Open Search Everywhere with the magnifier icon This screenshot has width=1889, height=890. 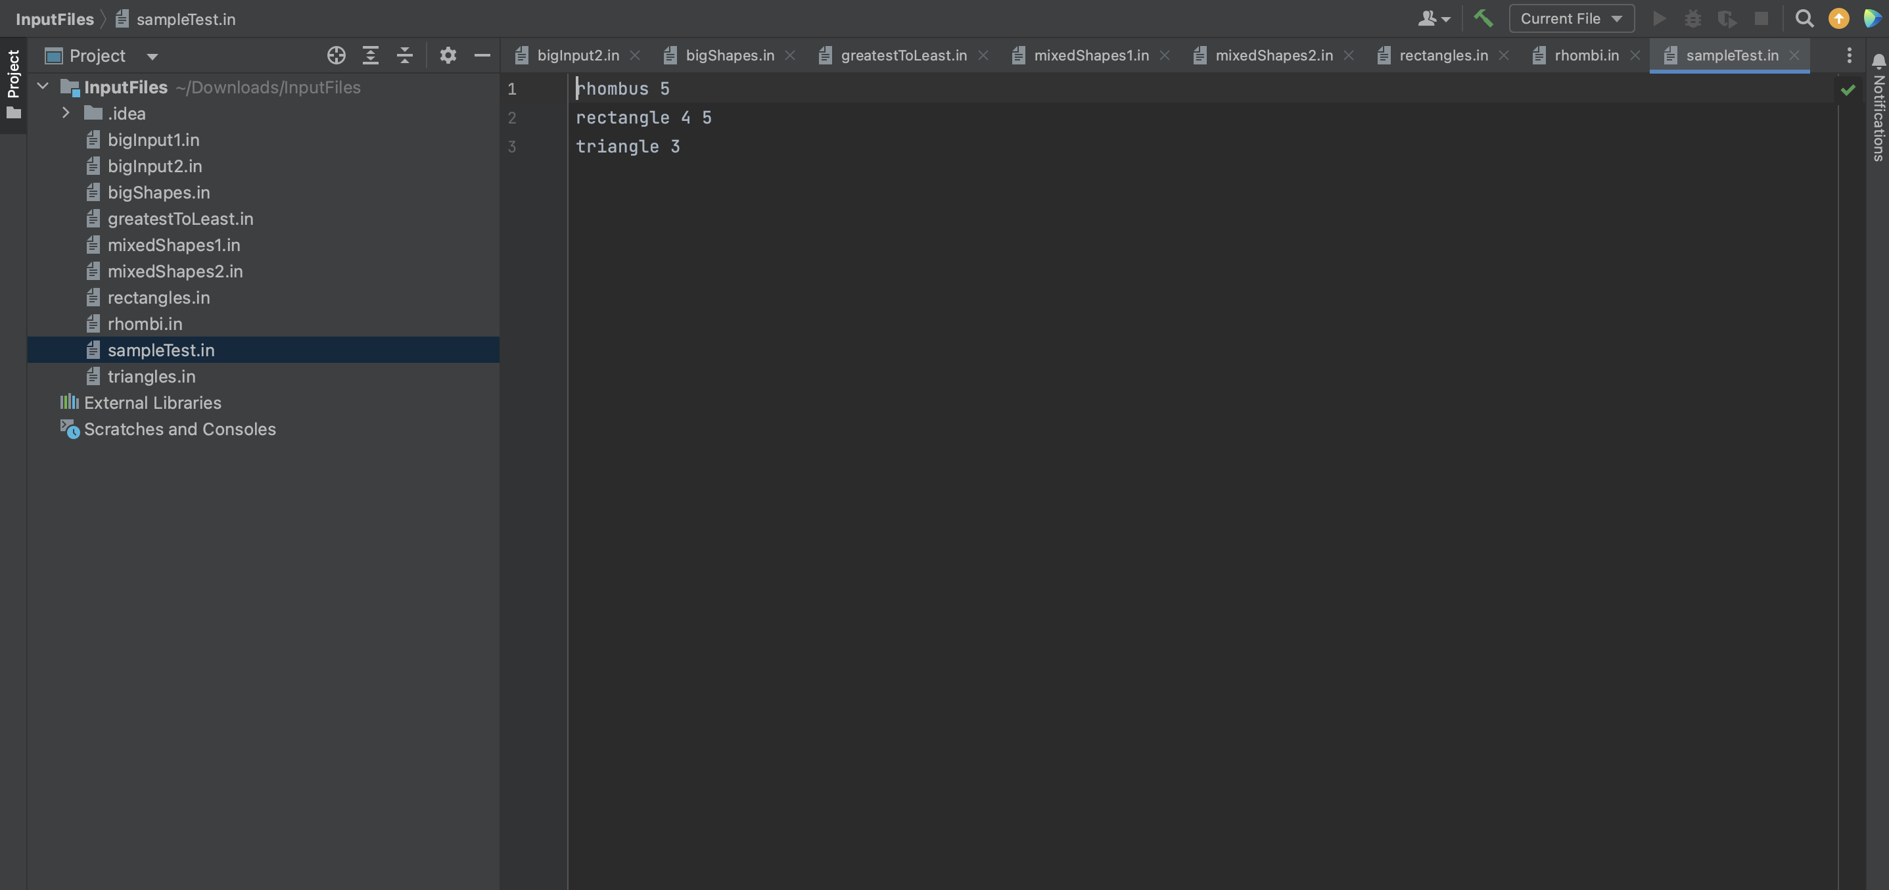pos(1805,18)
